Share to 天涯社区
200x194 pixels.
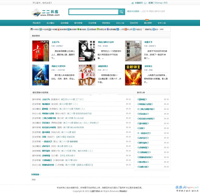click(x=138, y=29)
